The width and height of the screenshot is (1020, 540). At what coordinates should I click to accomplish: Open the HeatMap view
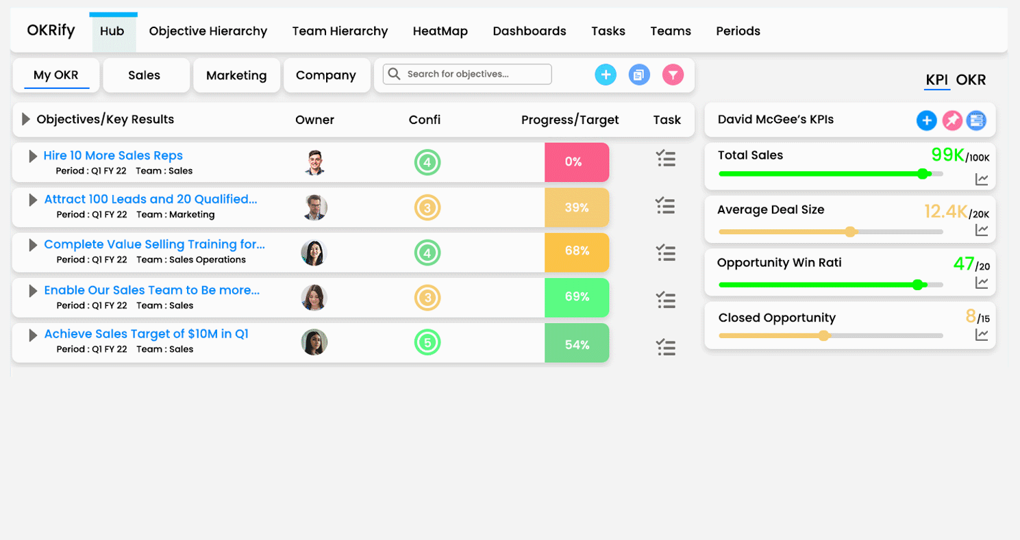[x=439, y=31]
